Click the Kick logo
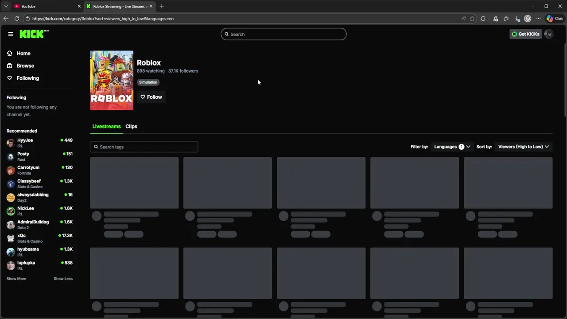Image resolution: width=567 pixels, height=319 pixels. click(x=34, y=34)
